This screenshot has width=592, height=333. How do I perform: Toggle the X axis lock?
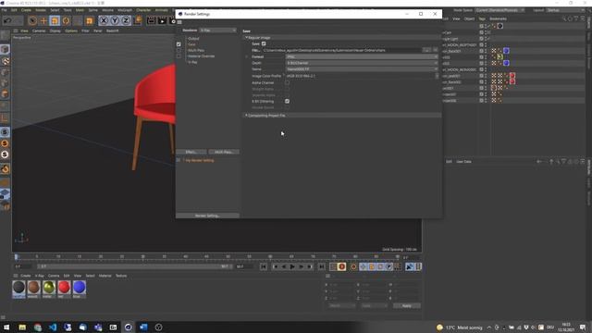click(x=104, y=20)
